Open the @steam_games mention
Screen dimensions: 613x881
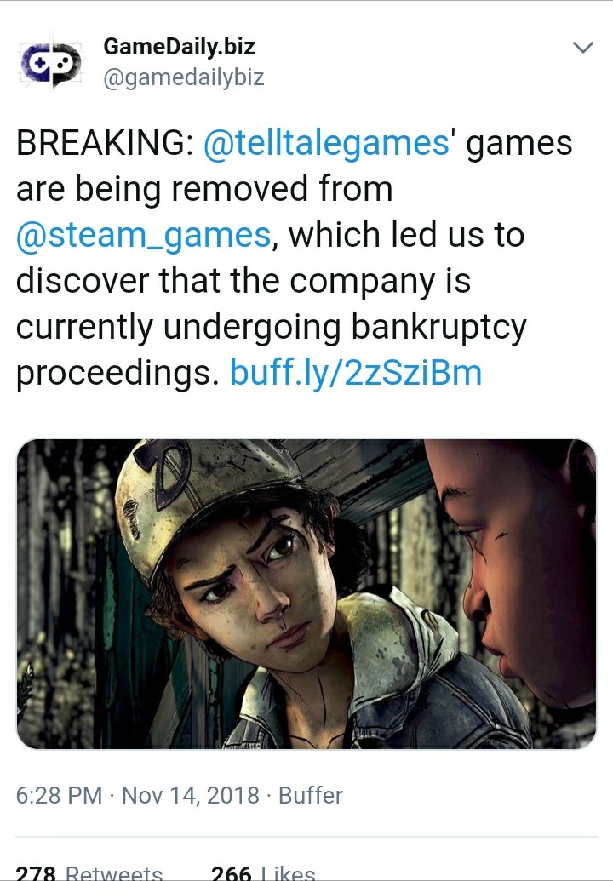144,234
